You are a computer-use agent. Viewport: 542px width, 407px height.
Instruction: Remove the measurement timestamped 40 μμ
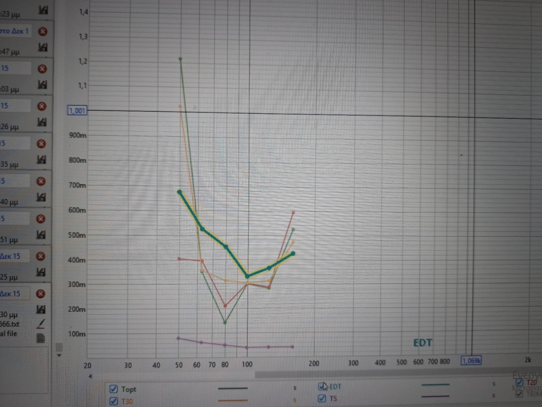tap(41, 181)
